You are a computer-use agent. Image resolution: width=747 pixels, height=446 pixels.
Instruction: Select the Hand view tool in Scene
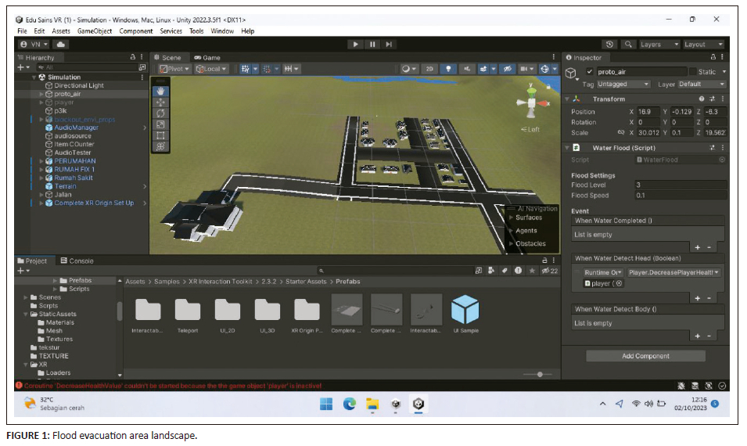tap(160, 91)
